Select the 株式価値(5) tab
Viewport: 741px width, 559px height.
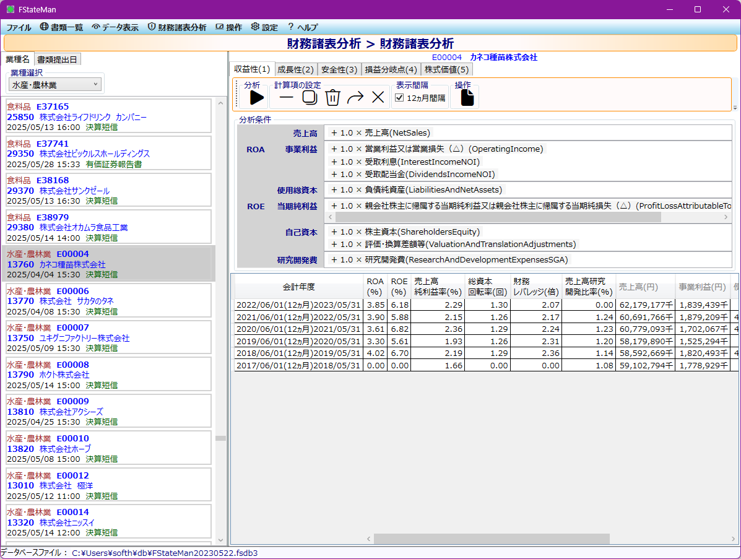click(x=446, y=69)
